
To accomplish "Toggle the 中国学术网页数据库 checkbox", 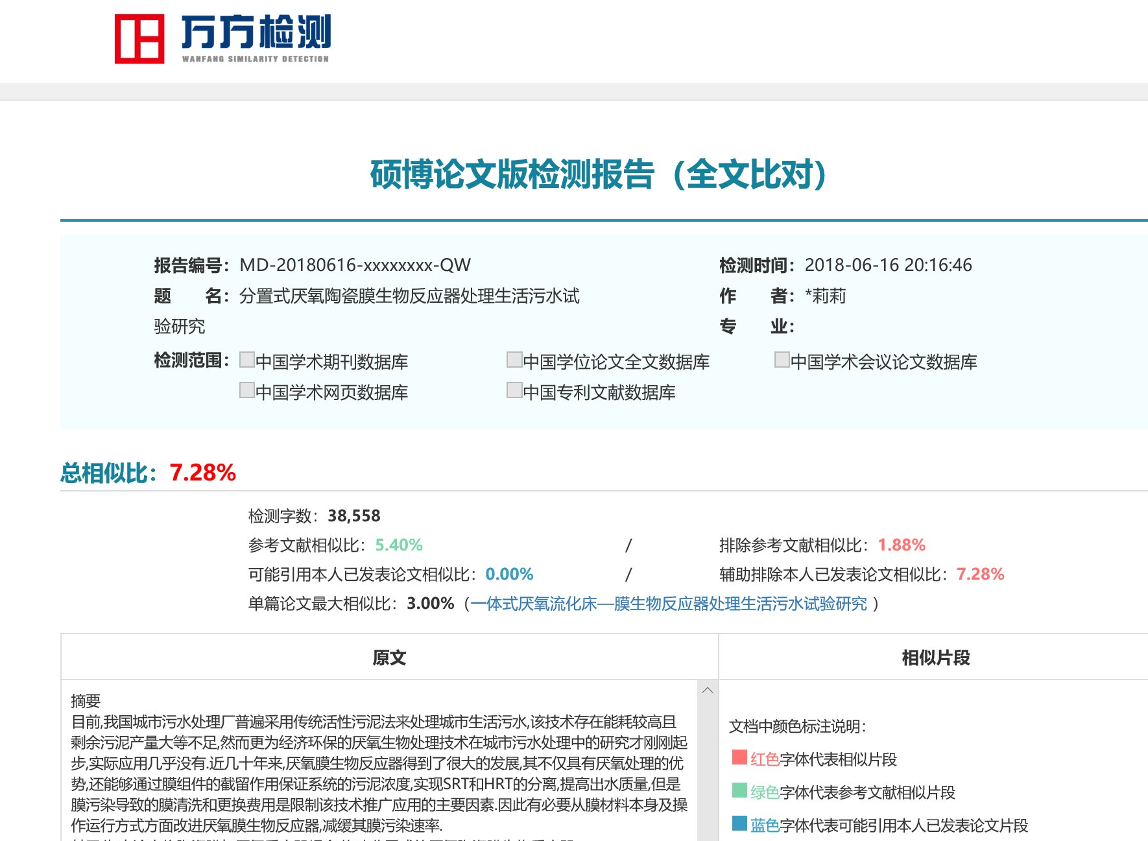I will tap(246, 390).
